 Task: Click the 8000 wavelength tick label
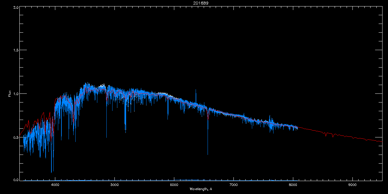pos(293,185)
